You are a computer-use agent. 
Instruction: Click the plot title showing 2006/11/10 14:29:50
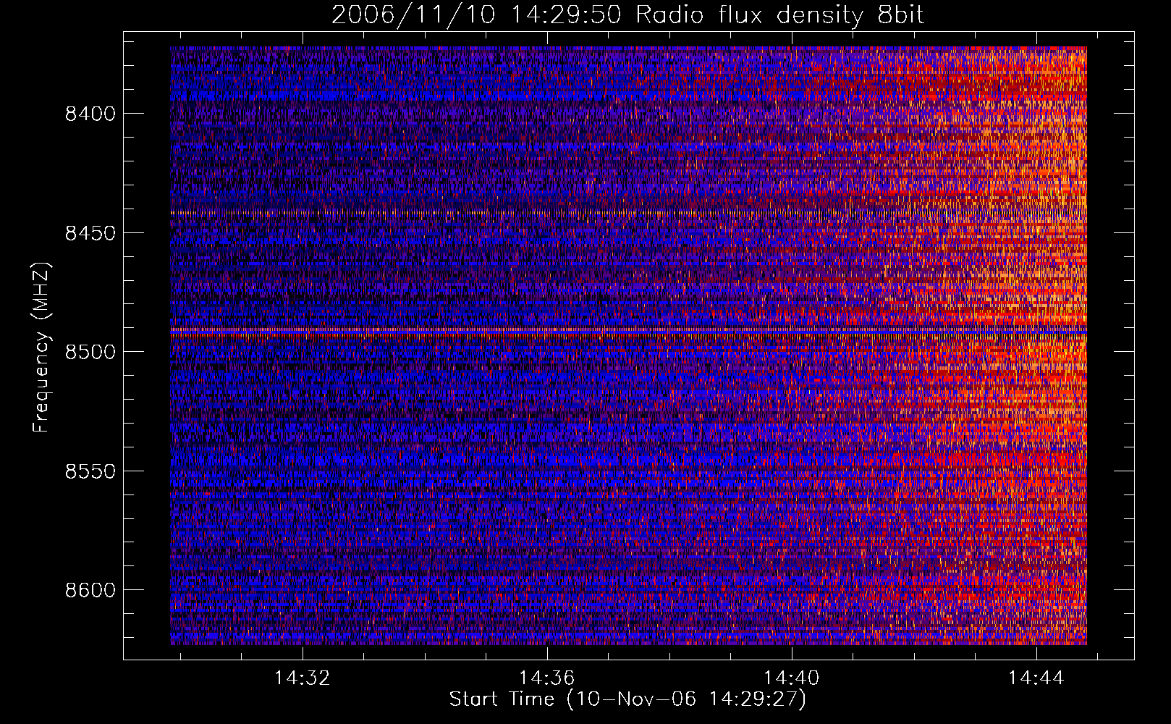(627, 14)
